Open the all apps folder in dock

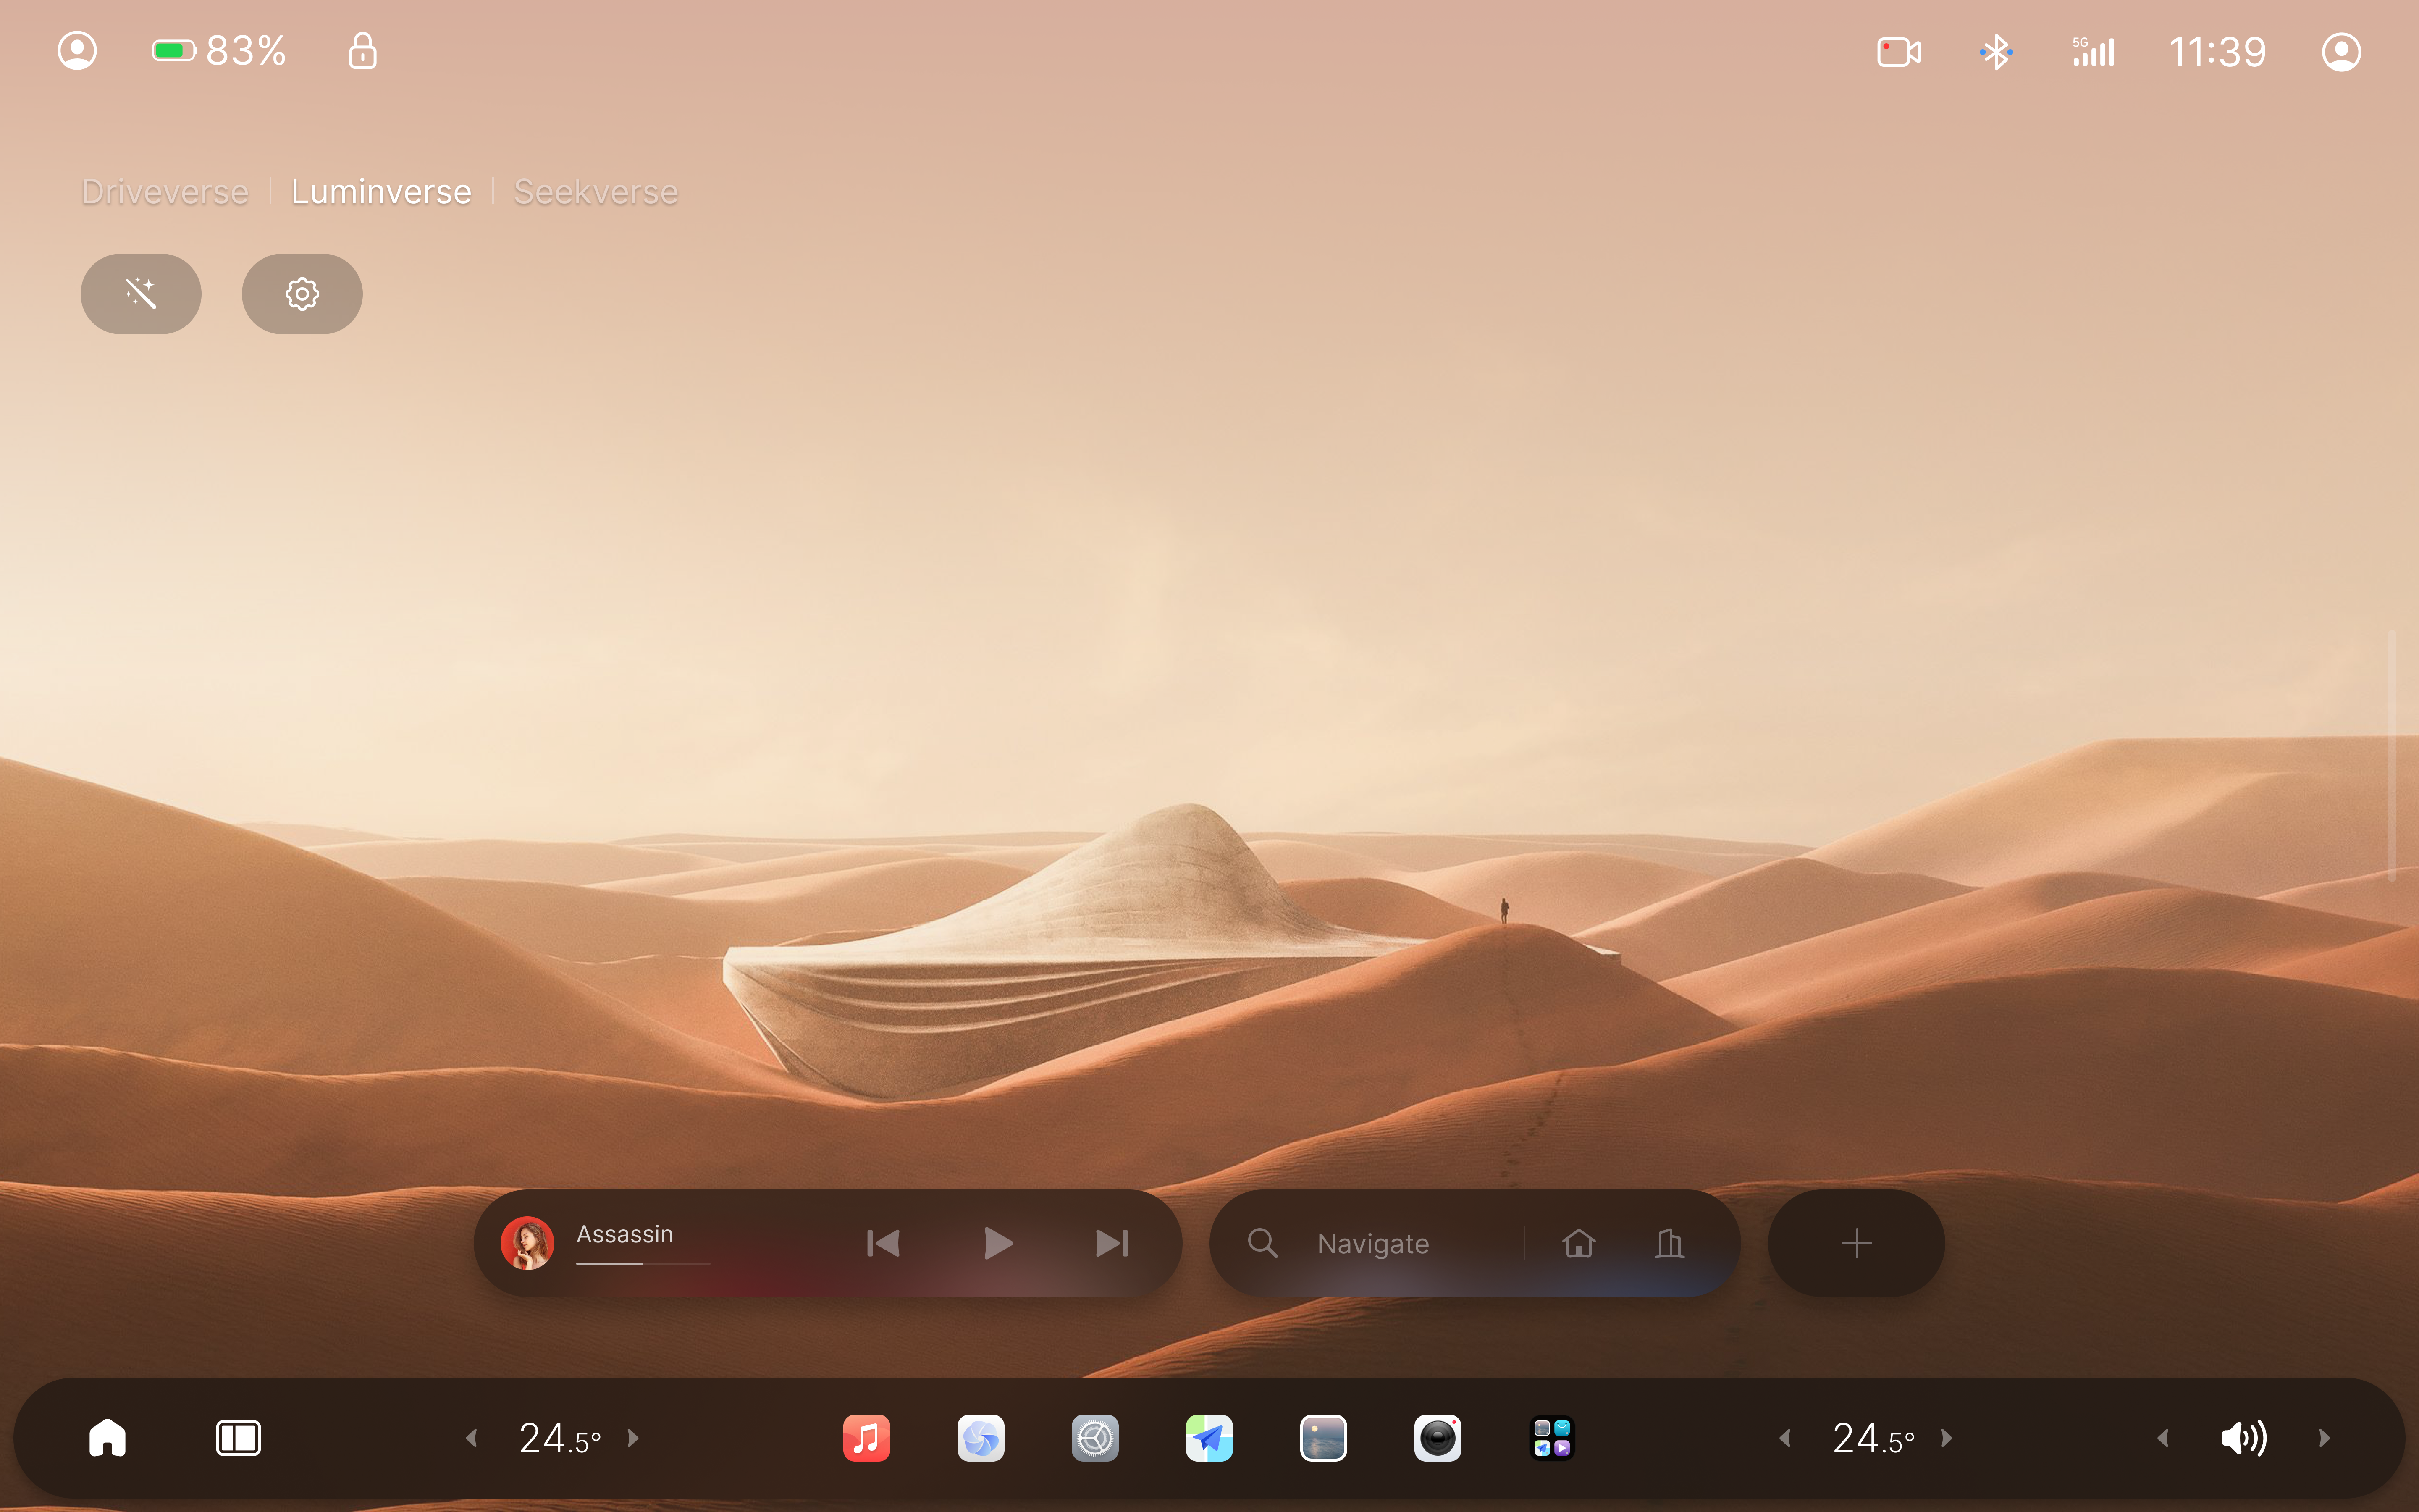pyautogui.click(x=1552, y=1438)
